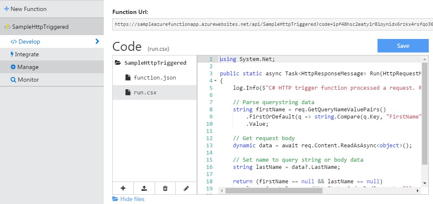Click the Function Url field
This screenshot has width=433, height=204.
(x=272, y=24)
